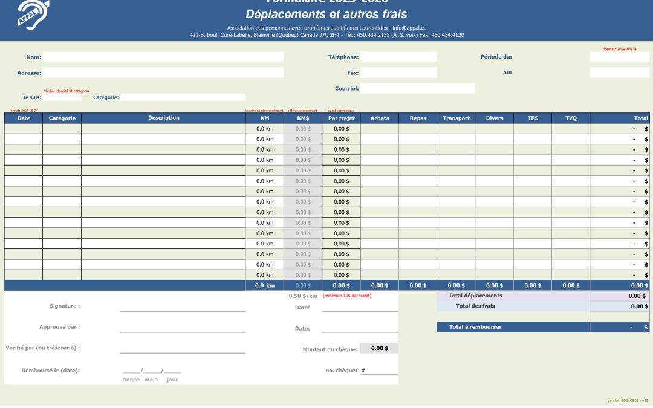Open the 'Je suis' identity dropdown

62,97
